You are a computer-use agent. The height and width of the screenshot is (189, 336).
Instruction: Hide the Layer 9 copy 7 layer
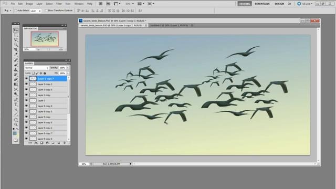coord(26,133)
